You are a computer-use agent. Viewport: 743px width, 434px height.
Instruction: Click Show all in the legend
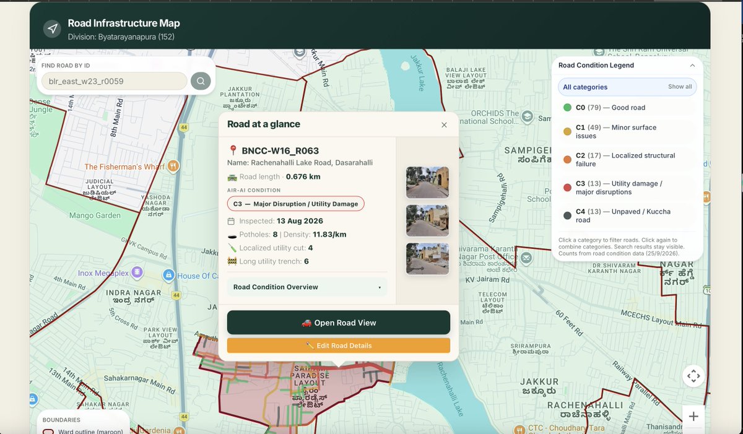(680, 87)
